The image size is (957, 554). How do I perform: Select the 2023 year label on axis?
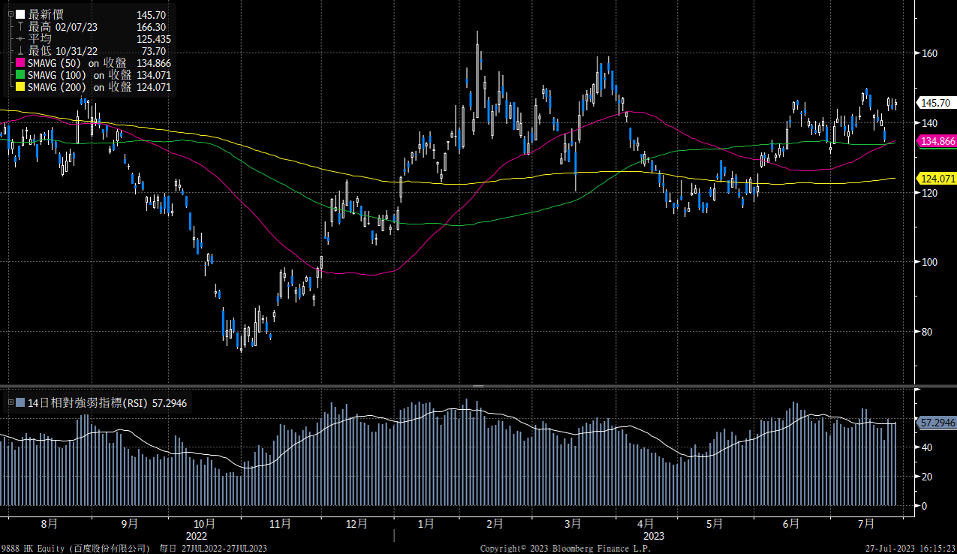coord(653,536)
